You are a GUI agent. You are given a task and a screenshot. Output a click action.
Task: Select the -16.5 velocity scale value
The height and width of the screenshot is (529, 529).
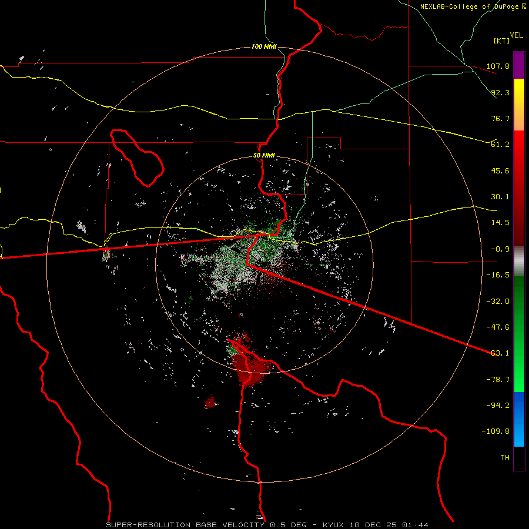point(498,275)
